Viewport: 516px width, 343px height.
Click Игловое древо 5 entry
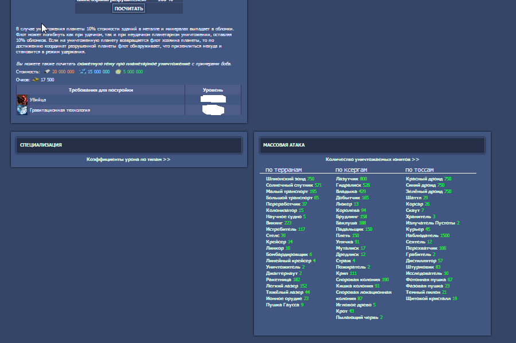pyautogui.click(x=355, y=305)
